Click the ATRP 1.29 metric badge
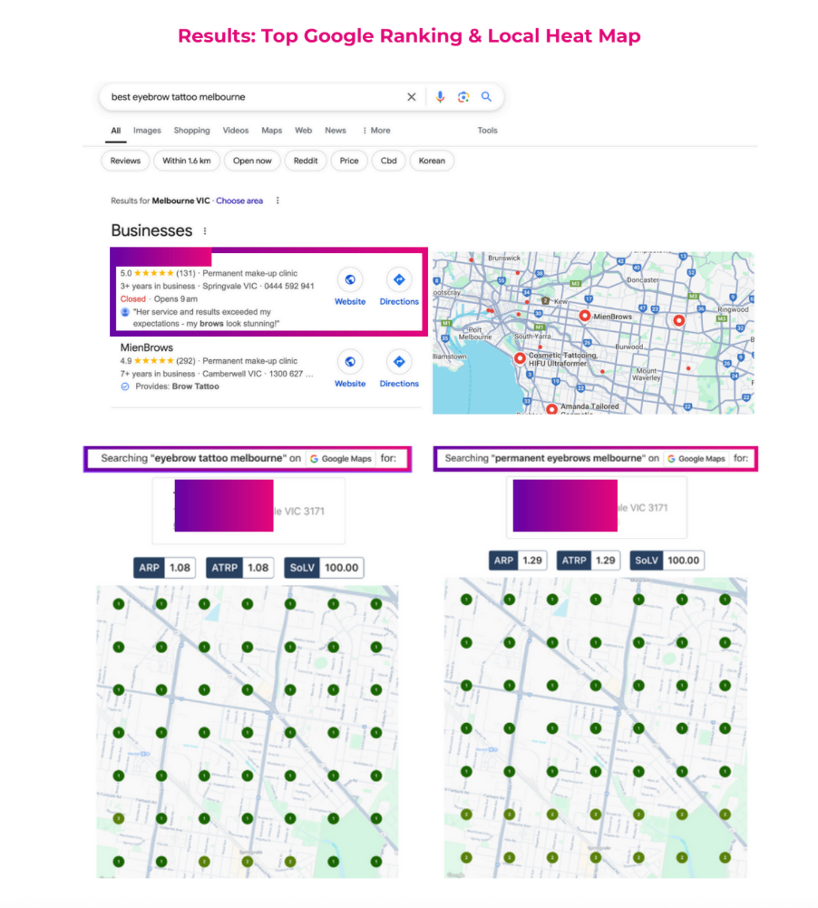Screen dimensions: 818x908 point(589,561)
